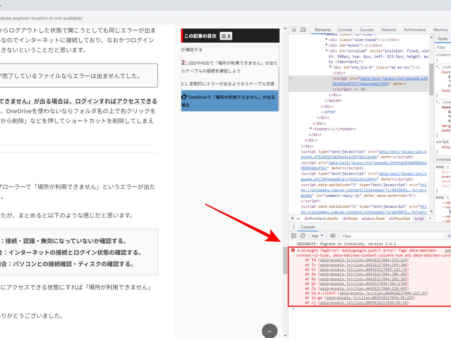Open the three-dot actions beside the selected script node

291,78
